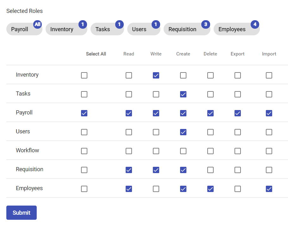This screenshot has height=233, width=288.
Task: Check Write permission for Employees
Action: click(x=156, y=189)
